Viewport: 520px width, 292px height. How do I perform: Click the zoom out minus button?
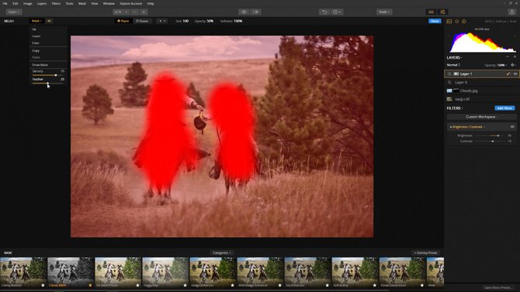(135, 12)
